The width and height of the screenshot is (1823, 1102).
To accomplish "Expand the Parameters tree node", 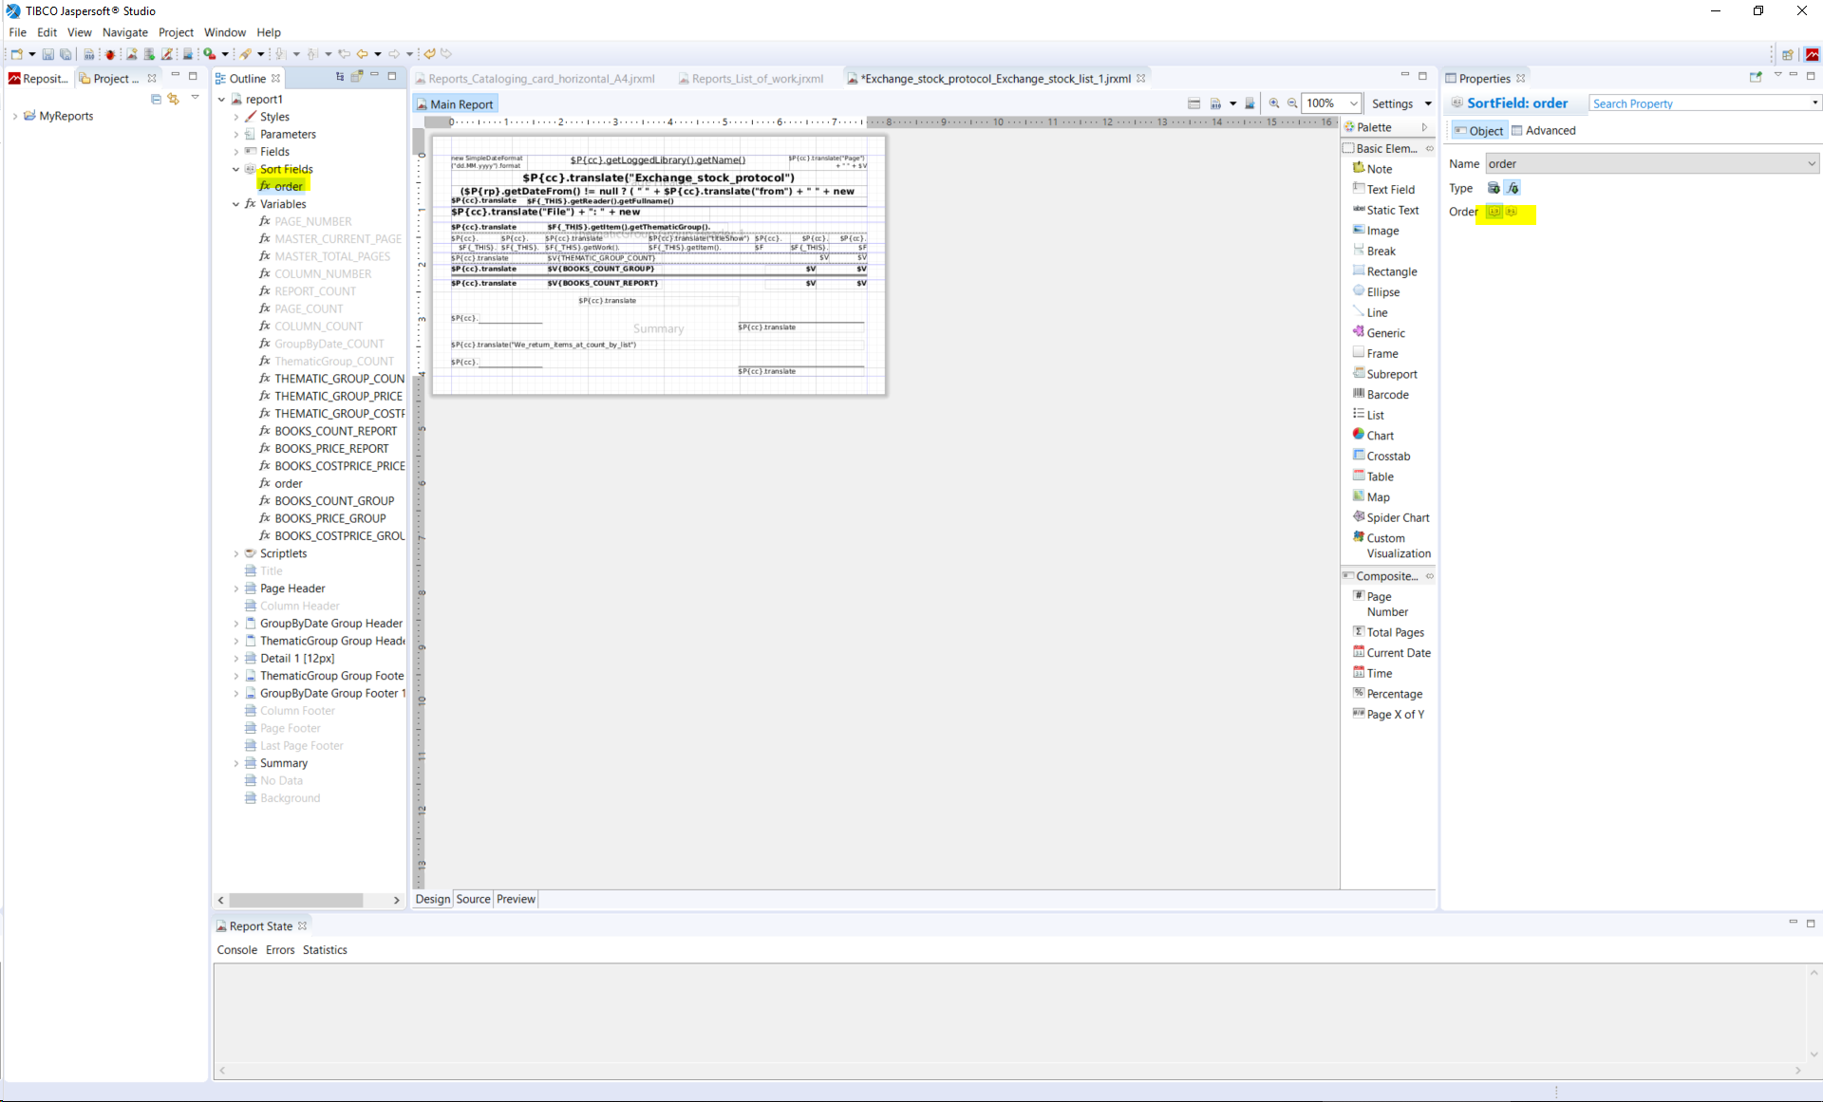I will (x=236, y=135).
